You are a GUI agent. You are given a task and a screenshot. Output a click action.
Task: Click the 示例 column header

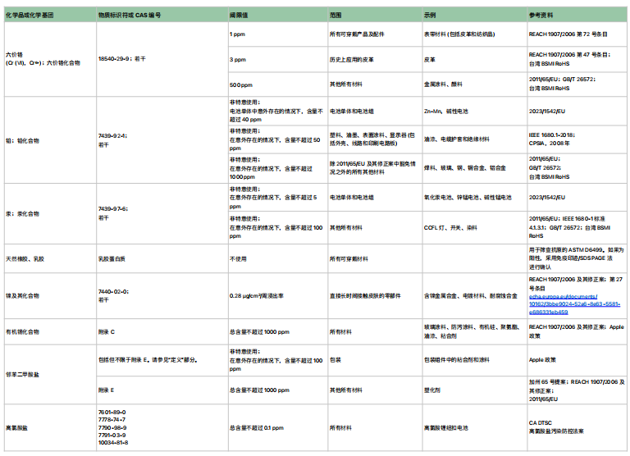(x=431, y=16)
